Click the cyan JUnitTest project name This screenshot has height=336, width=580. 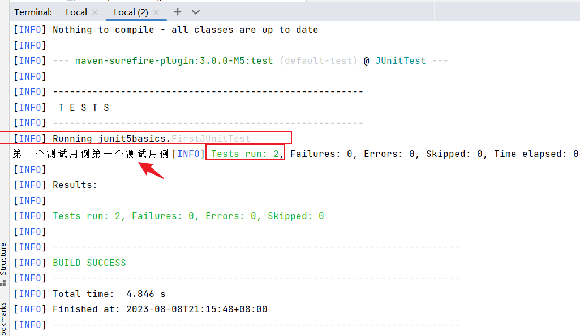click(x=400, y=60)
